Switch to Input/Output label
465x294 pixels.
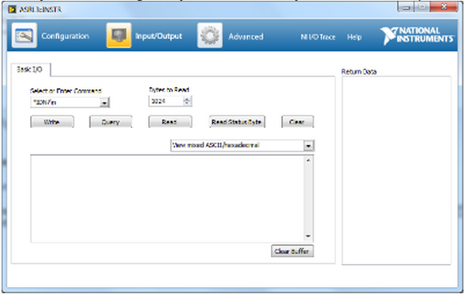(x=158, y=35)
